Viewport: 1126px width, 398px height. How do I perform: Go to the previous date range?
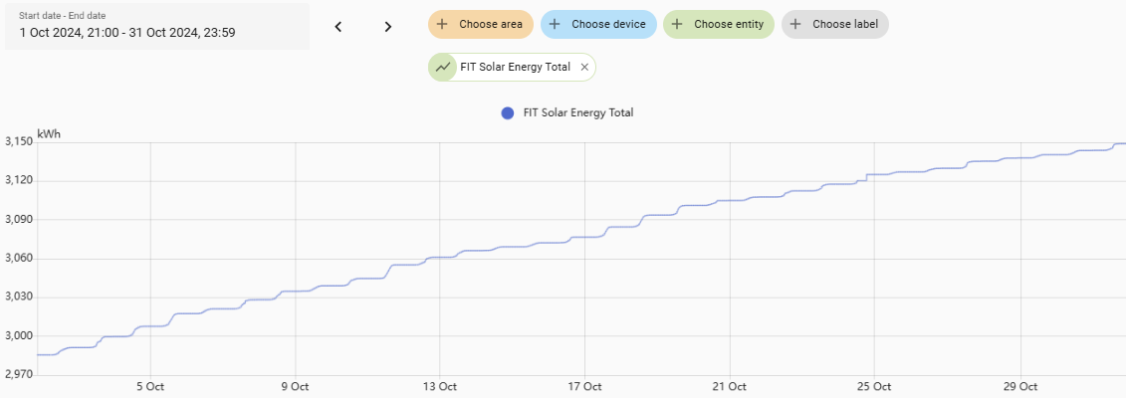coord(338,27)
